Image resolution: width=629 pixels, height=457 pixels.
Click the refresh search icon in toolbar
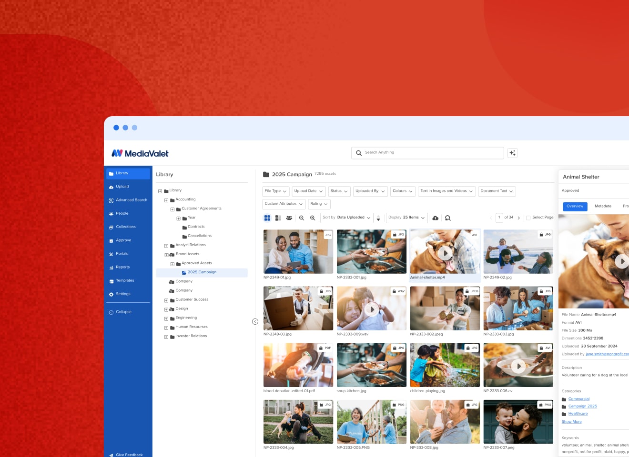tap(448, 218)
